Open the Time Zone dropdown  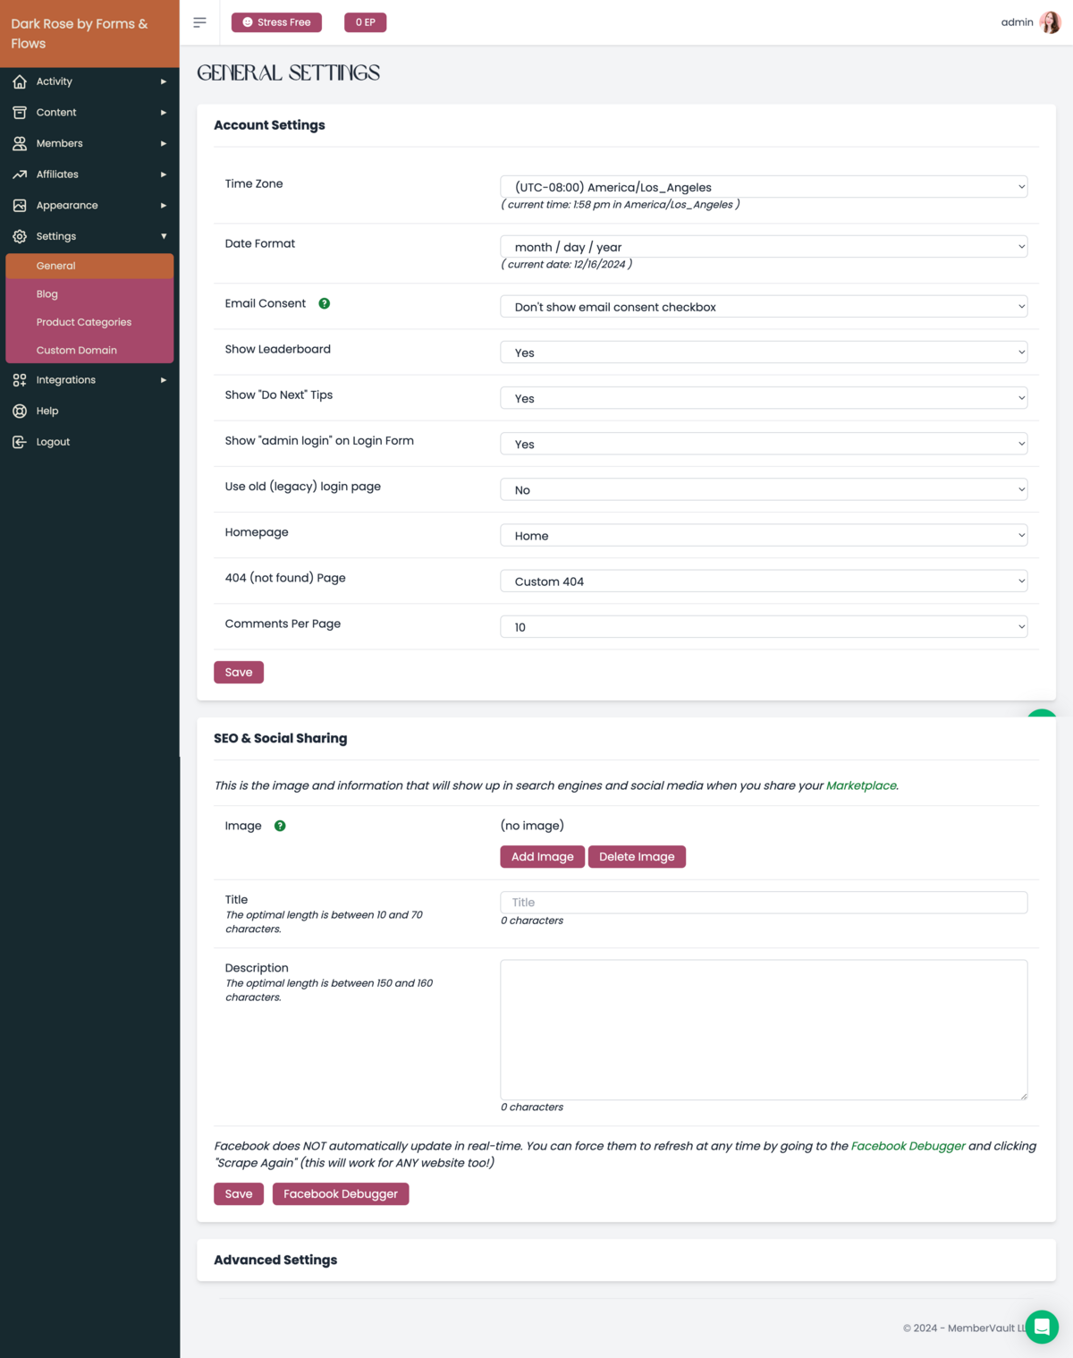763,187
